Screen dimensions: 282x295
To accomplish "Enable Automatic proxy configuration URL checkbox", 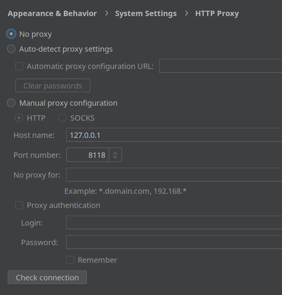I will (x=19, y=66).
